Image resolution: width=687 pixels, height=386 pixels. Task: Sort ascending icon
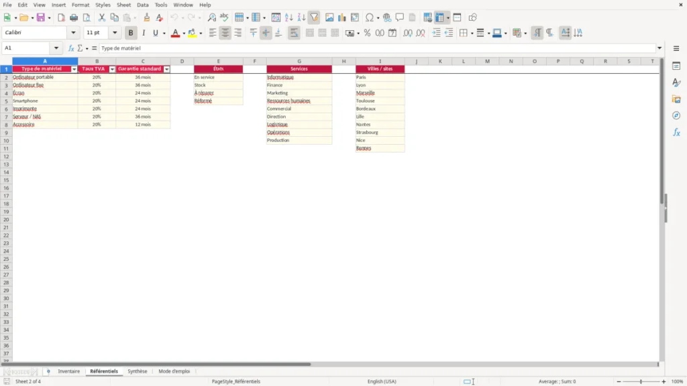coord(288,17)
